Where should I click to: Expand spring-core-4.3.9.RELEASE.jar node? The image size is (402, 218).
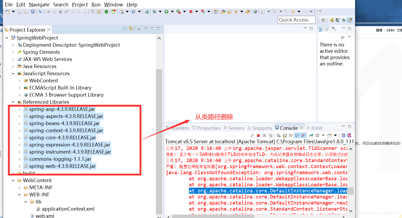click(20, 138)
